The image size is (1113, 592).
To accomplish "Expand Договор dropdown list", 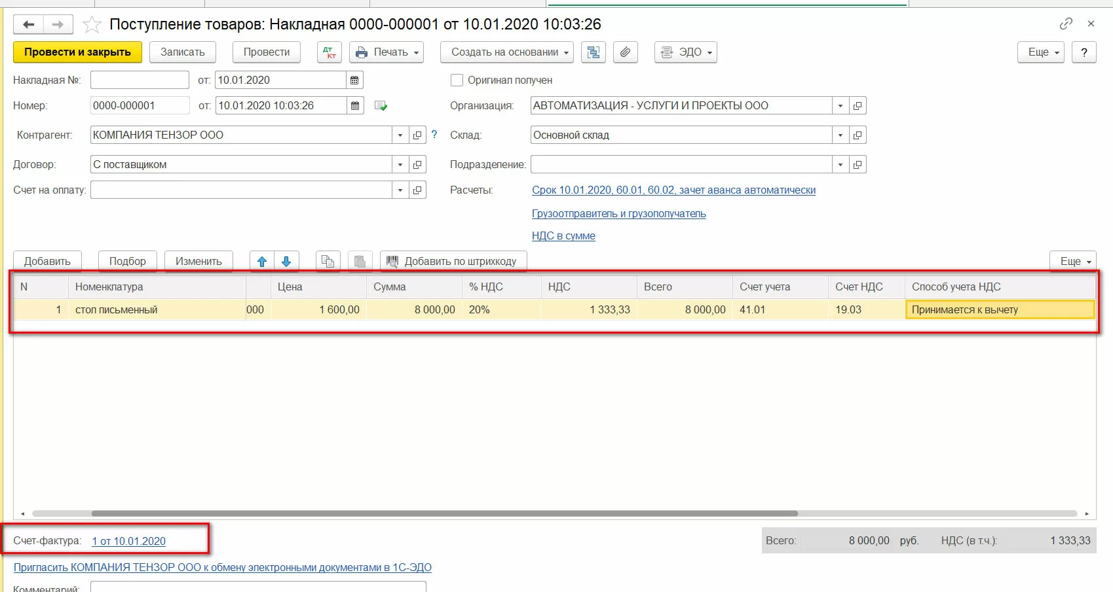I will 400,164.
